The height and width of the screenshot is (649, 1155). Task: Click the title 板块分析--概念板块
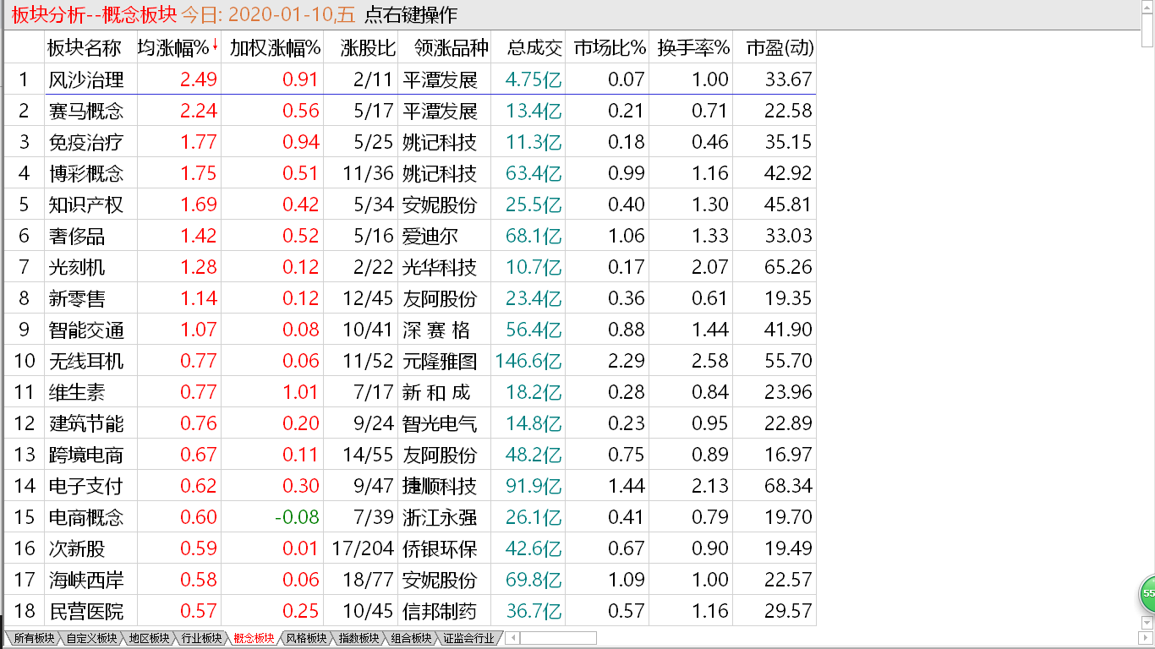click(94, 14)
